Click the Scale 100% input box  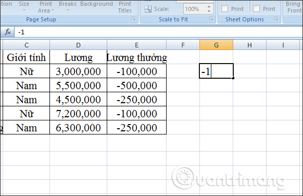coord(195,9)
